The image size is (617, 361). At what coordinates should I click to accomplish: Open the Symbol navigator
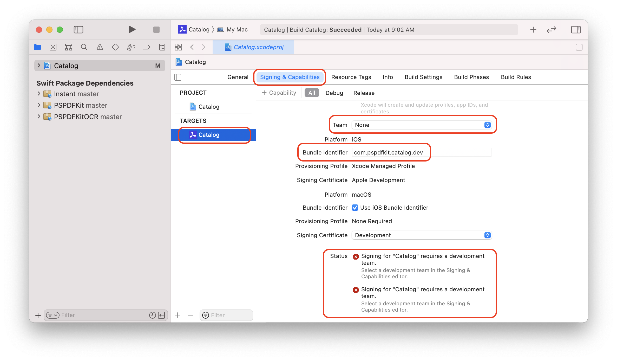tap(69, 47)
